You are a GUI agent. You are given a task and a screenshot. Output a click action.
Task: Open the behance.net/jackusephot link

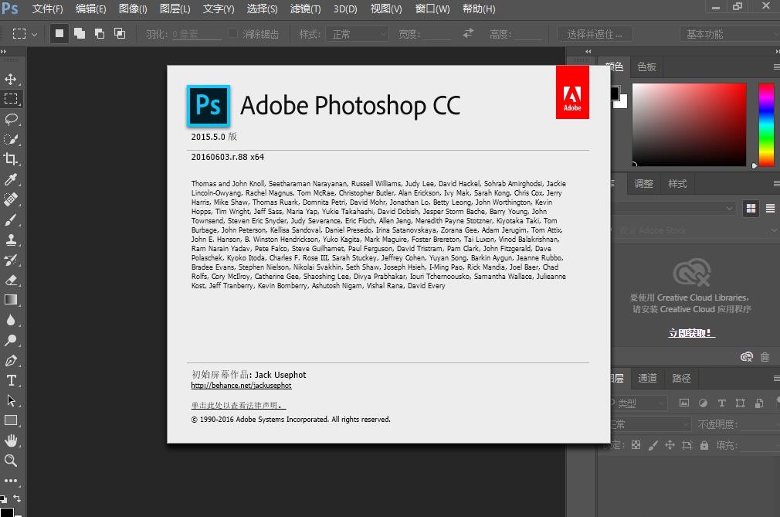point(241,386)
